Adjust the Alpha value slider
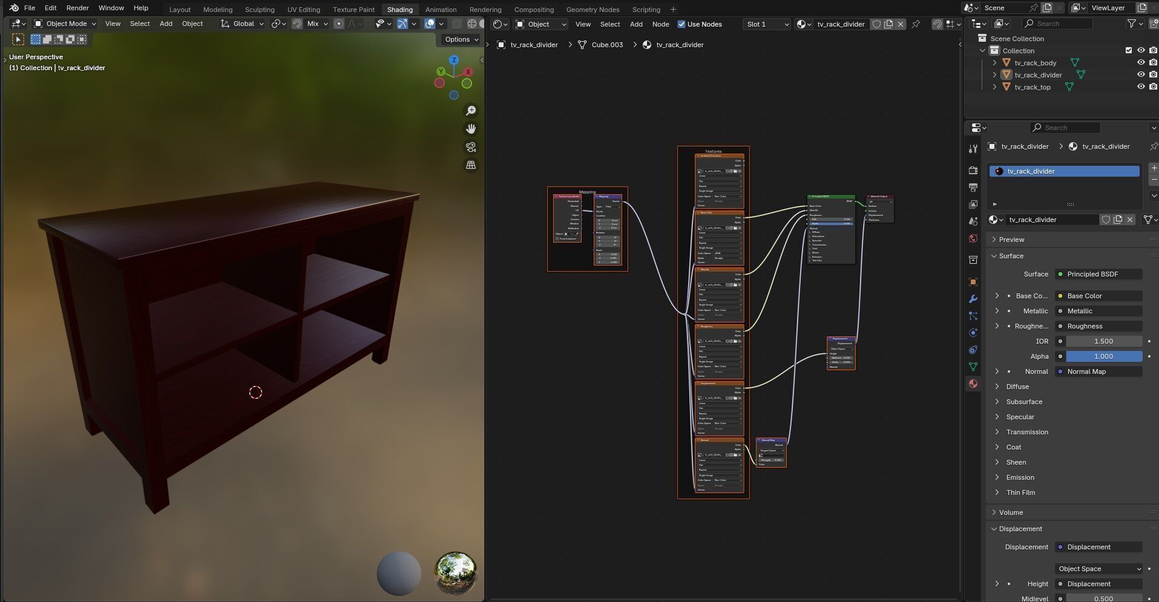This screenshot has width=1159, height=602. click(x=1103, y=356)
